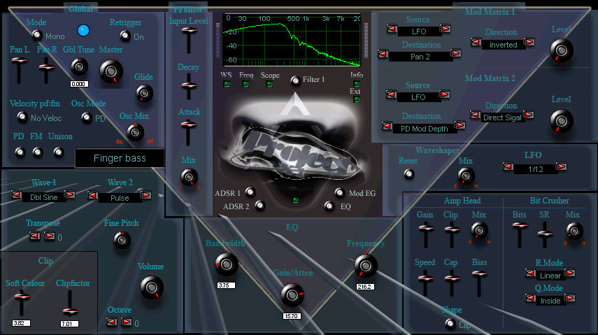598x335 pixels.
Task: Click previous arrow for Pan 2 destination
Action: (383, 54)
